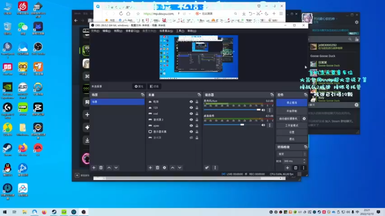Open OBS 帮助 (Help) menu

[x=192, y=31]
